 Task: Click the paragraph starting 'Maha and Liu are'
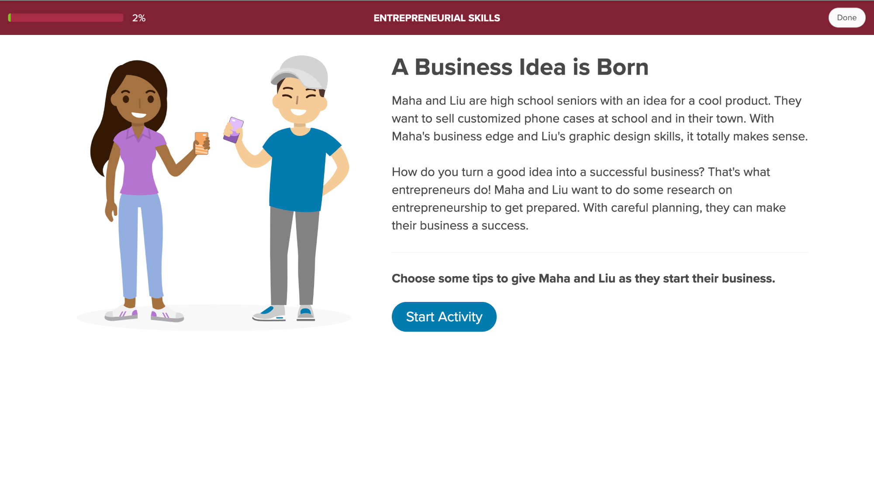[x=599, y=118]
